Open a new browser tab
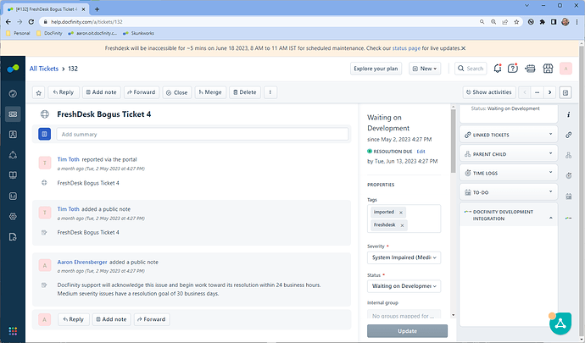Viewport: 585px width, 343px height. [x=97, y=9]
